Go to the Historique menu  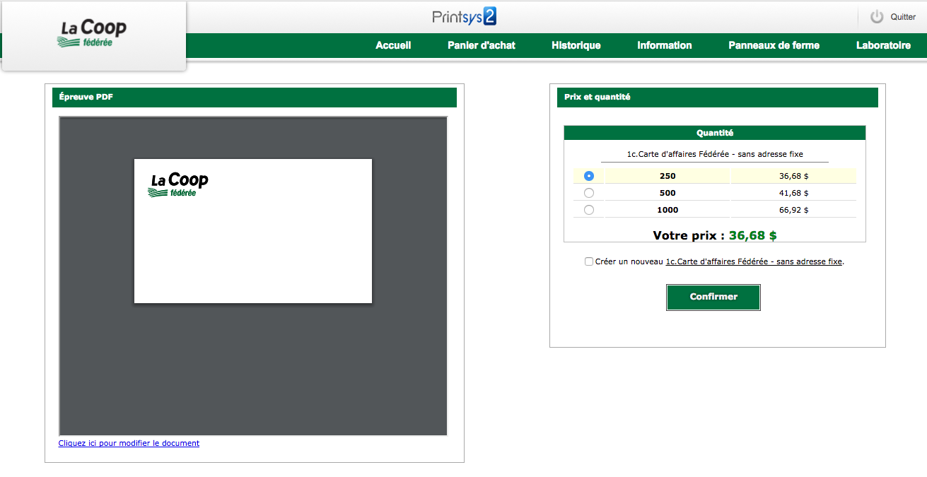click(576, 45)
